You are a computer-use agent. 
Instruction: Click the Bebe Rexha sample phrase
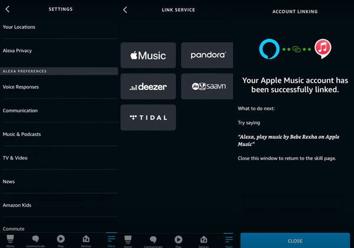click(289, 141)
